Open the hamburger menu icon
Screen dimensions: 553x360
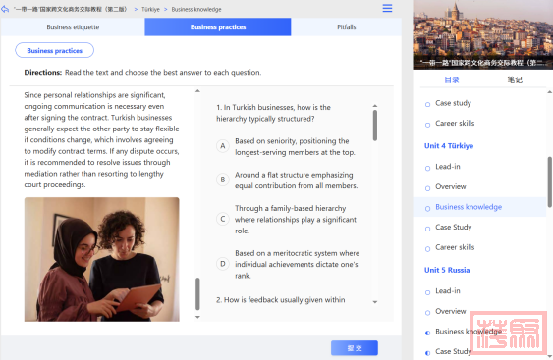click(x=387, y=8)
